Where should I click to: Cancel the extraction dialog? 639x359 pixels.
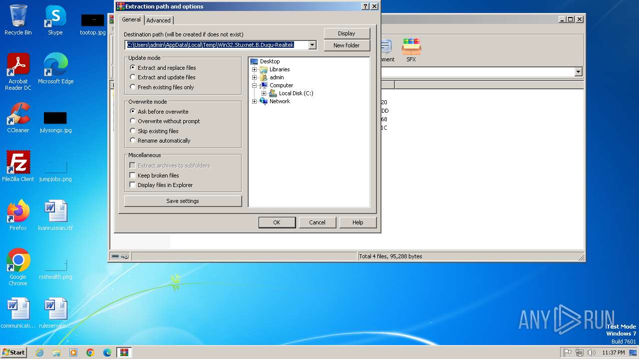click(x=317, y=222)
